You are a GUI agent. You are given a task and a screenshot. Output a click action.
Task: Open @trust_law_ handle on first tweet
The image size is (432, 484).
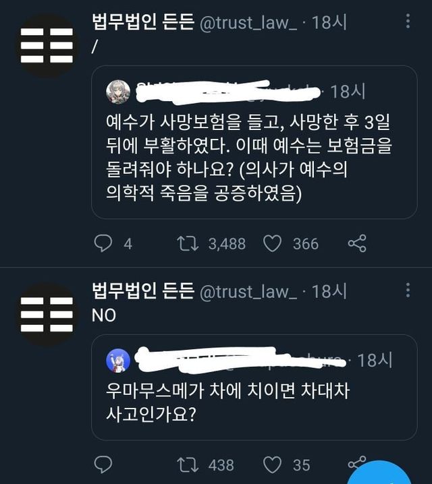click(x=248, y=22)
